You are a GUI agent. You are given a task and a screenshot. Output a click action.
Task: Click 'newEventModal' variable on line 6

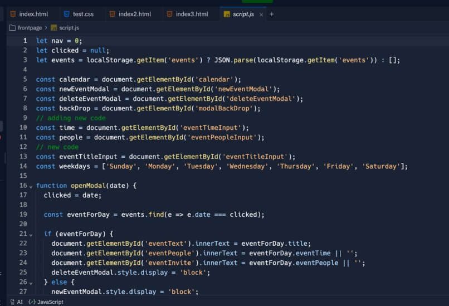[x=84, y=89]
